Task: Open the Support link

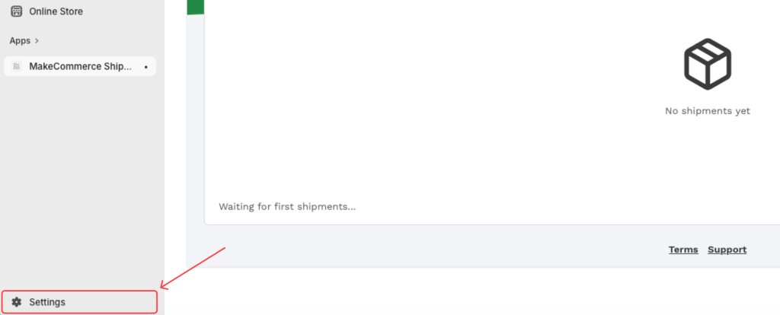Action: 727,250
